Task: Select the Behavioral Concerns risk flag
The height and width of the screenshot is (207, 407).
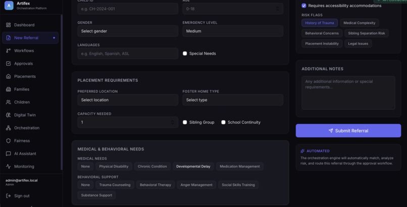Action: click(322, 33)
